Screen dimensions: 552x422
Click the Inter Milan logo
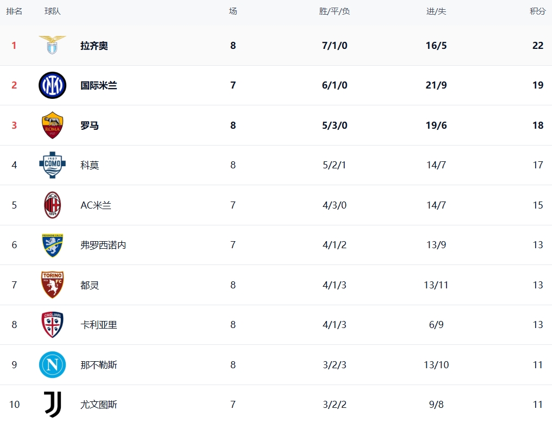[52, 85]
